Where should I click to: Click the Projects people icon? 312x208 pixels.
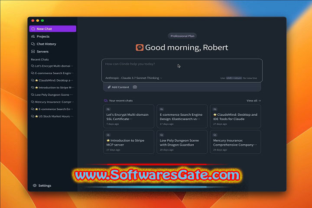pyautogui.click(x=33, y=36)
